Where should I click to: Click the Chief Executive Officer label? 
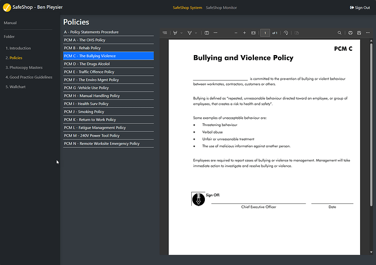(258, 207)
